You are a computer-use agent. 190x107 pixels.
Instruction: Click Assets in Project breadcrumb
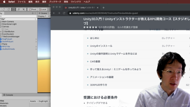[x=33, y=101]
